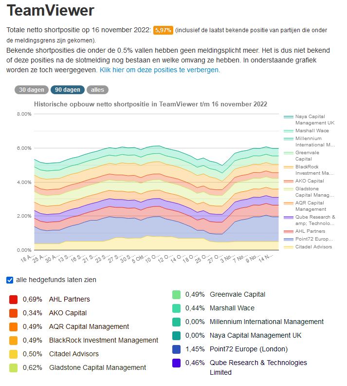Click the Naya Capital Management UK chart legend entry
Image resolution: width=347 pixels, height=386 pixels.
click(x=314, y=120)
